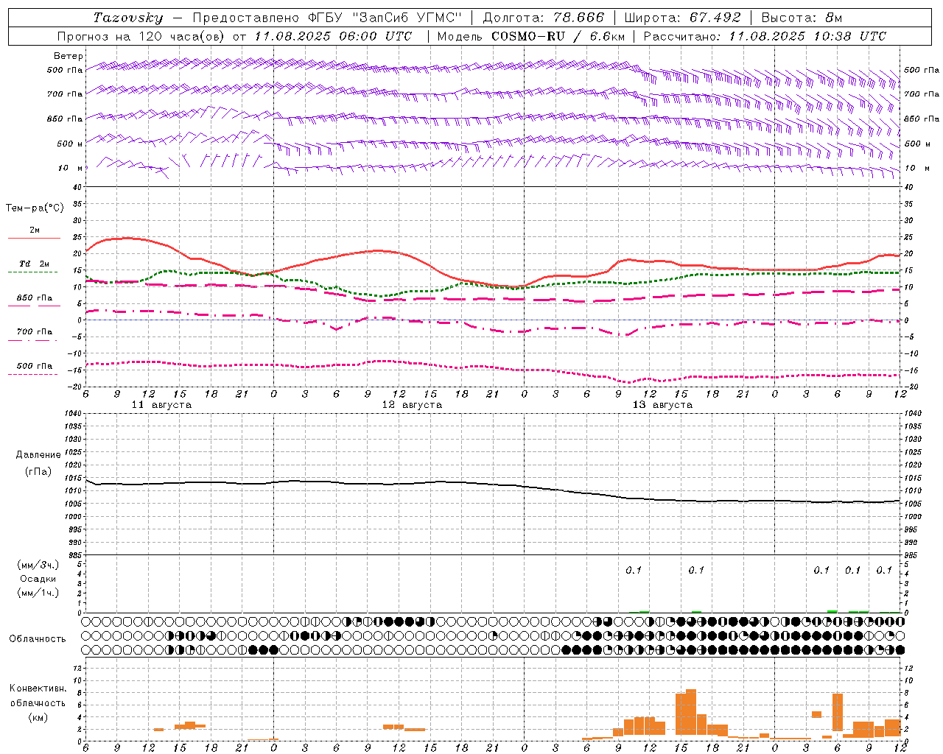Viewport: 943px width, 754px height.
Task: Click the '12 августа' date label
Action: point(412,405)
